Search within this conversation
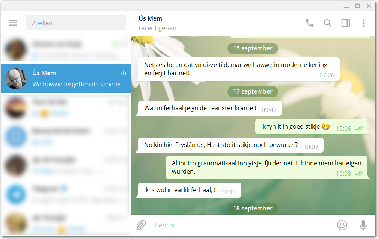The image size is (378, 239). (x=327, y=23)
